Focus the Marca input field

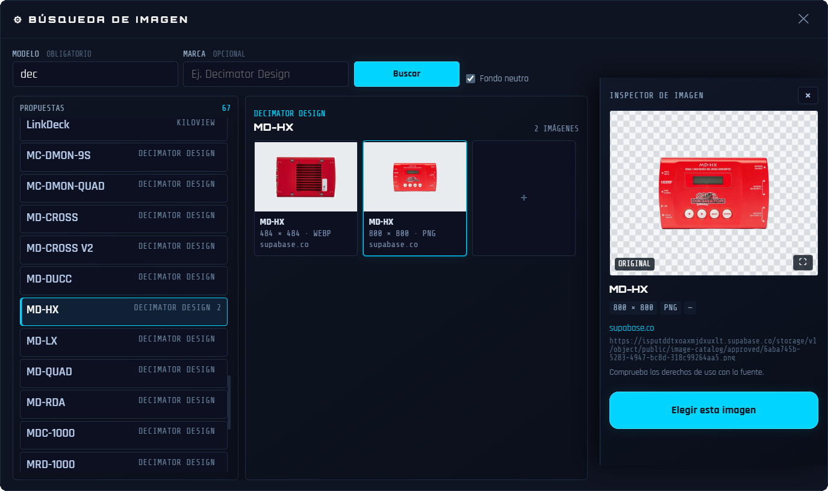(266, 74)
